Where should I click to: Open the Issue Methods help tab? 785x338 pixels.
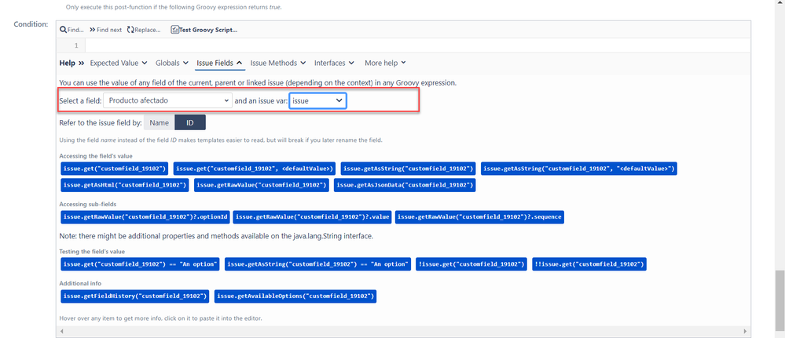pos(278,63)
